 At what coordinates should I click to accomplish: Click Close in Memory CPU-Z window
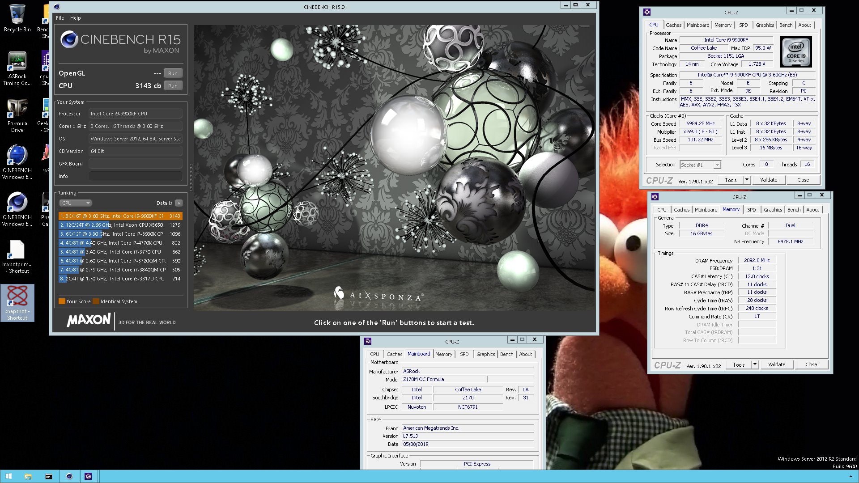(x=811, y=364)
